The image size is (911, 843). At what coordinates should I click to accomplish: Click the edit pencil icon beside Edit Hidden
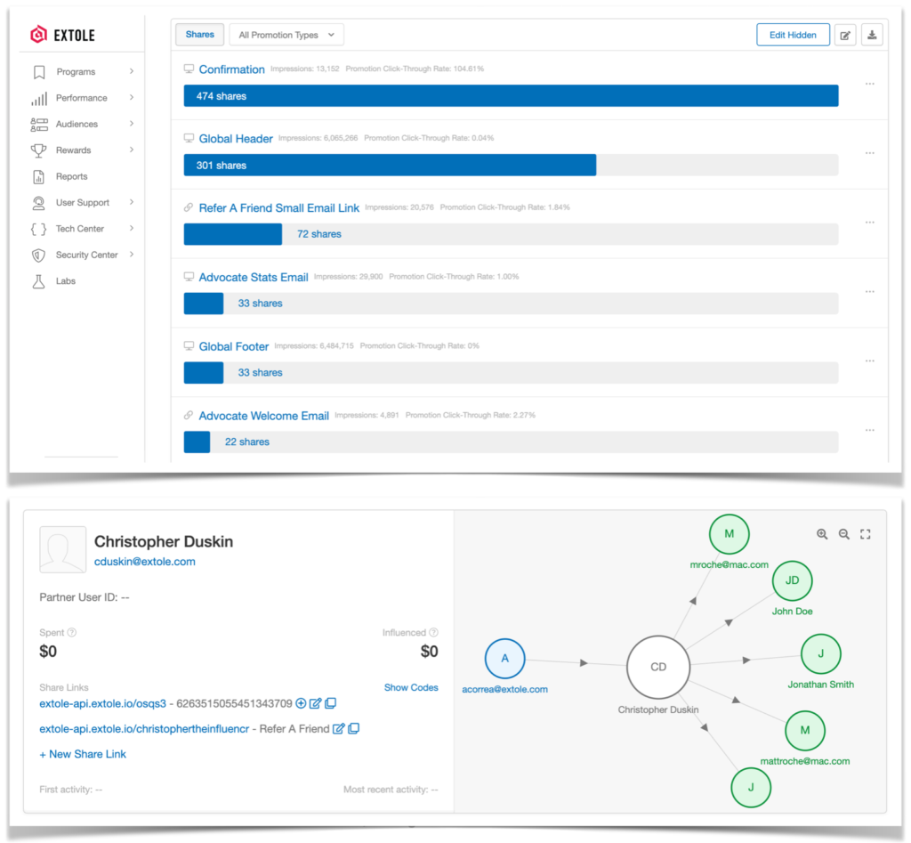point(845,35)
